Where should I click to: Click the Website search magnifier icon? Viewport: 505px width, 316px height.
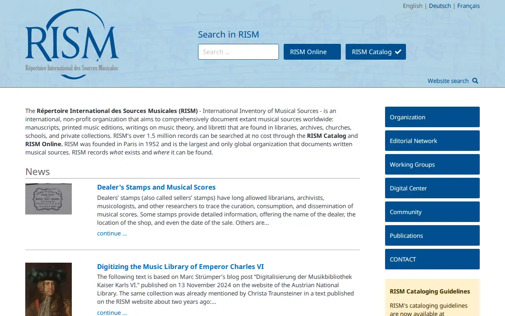(475, 81)
